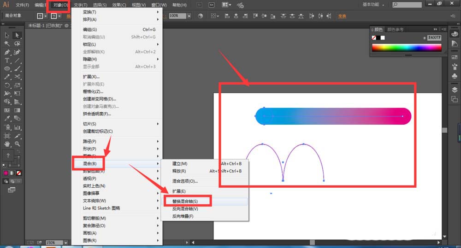
Task: Select the Ellipse tool
Action: coord(7,69)
